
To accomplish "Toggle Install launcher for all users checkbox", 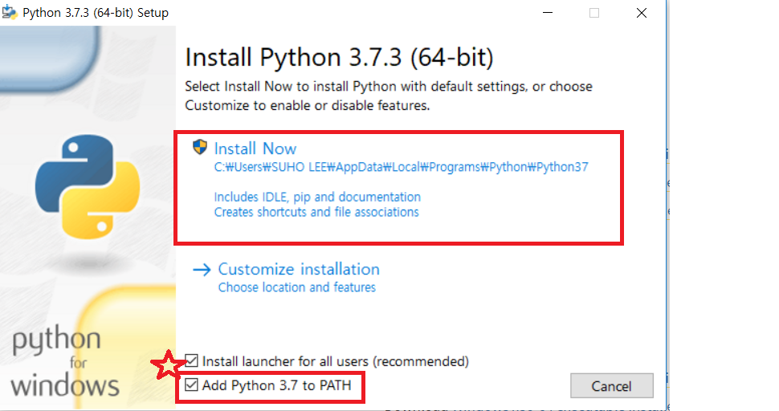I will point(191,361).
